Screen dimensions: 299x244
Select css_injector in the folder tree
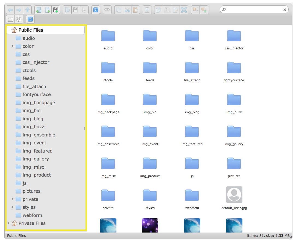(x=36, y=62)
